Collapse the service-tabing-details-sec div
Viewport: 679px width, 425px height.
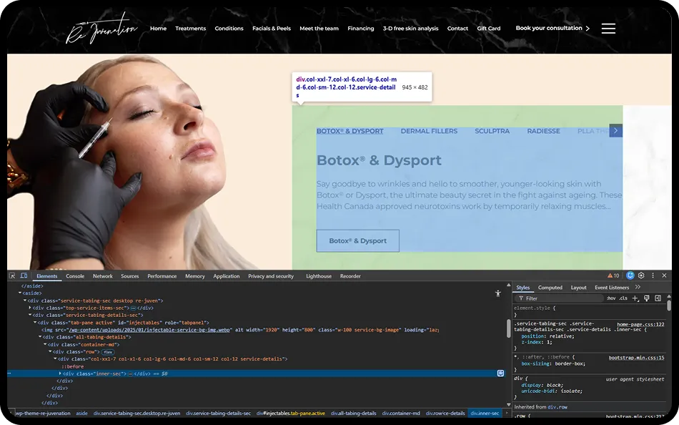(30, 316)
